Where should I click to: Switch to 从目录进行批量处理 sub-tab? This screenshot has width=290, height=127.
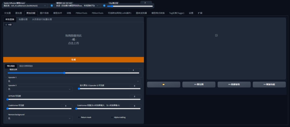pyautogui.click(x=42, y=19)
